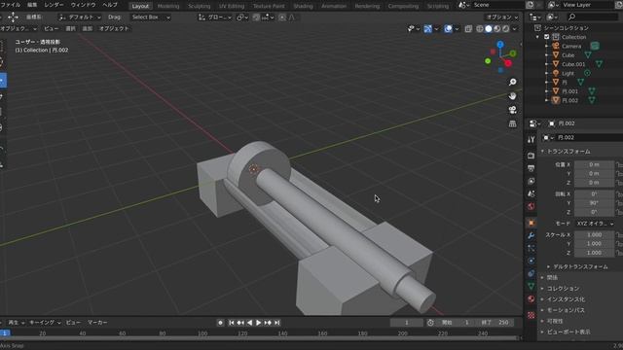This screenshot has width=623, height=350.
Task: Open the Modeling workspace tab
Action: (168, 6)
